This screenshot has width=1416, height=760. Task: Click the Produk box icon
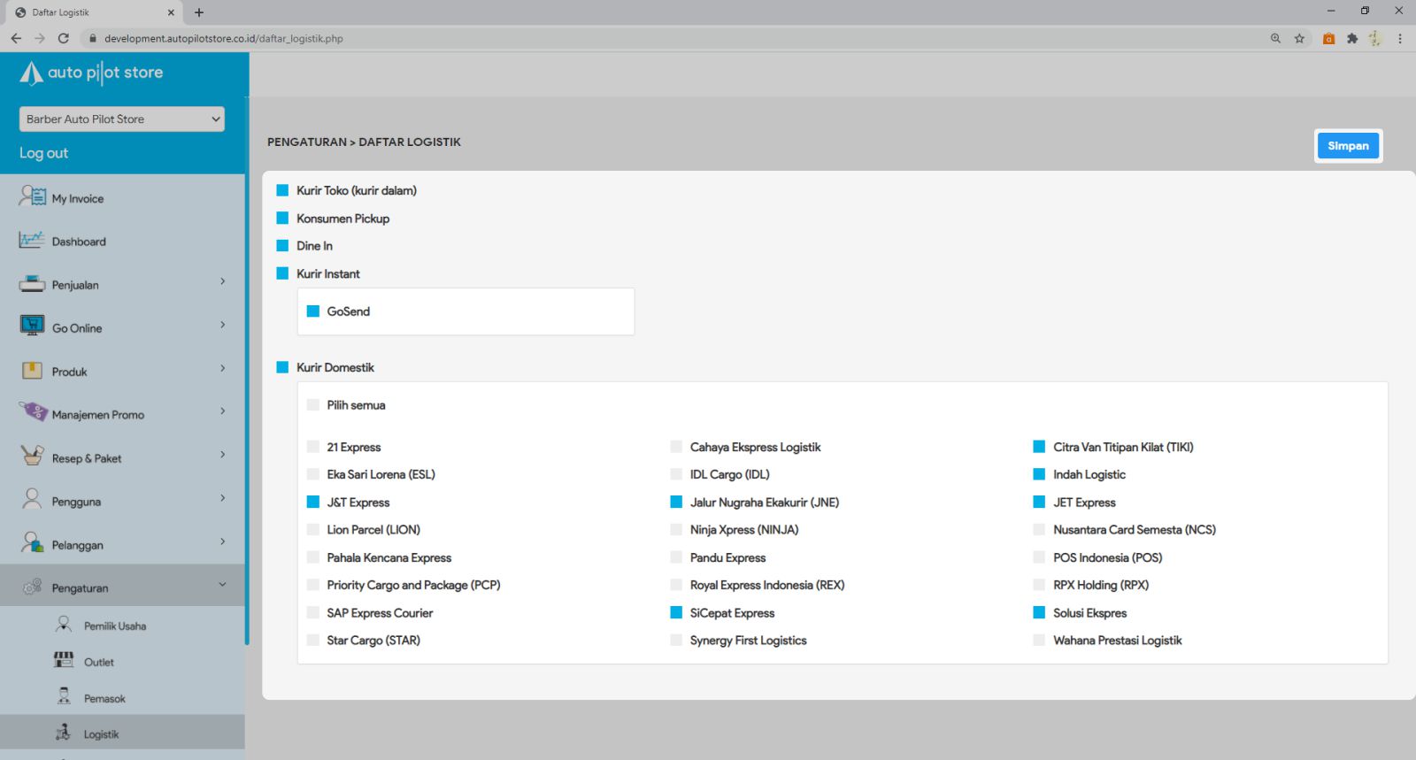point(32,371)
